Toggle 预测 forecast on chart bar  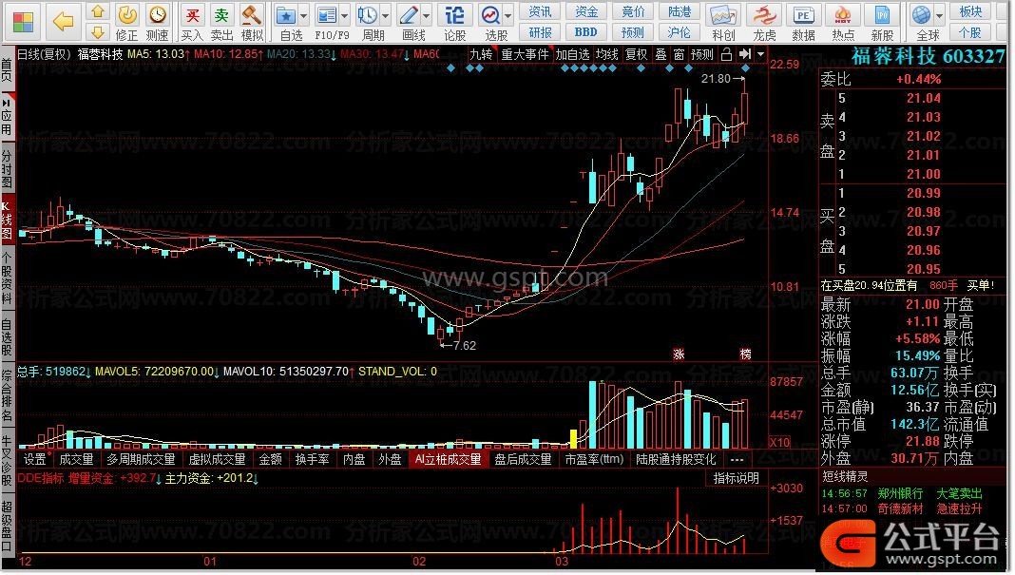(701, 54)
